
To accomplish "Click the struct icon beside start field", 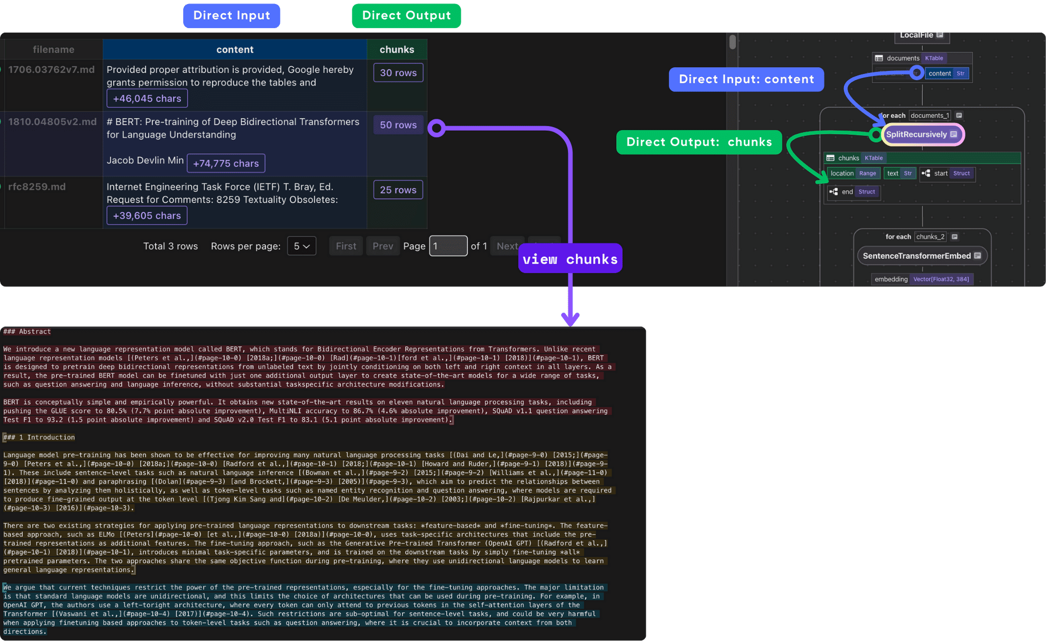I will (x=926, y=173).
